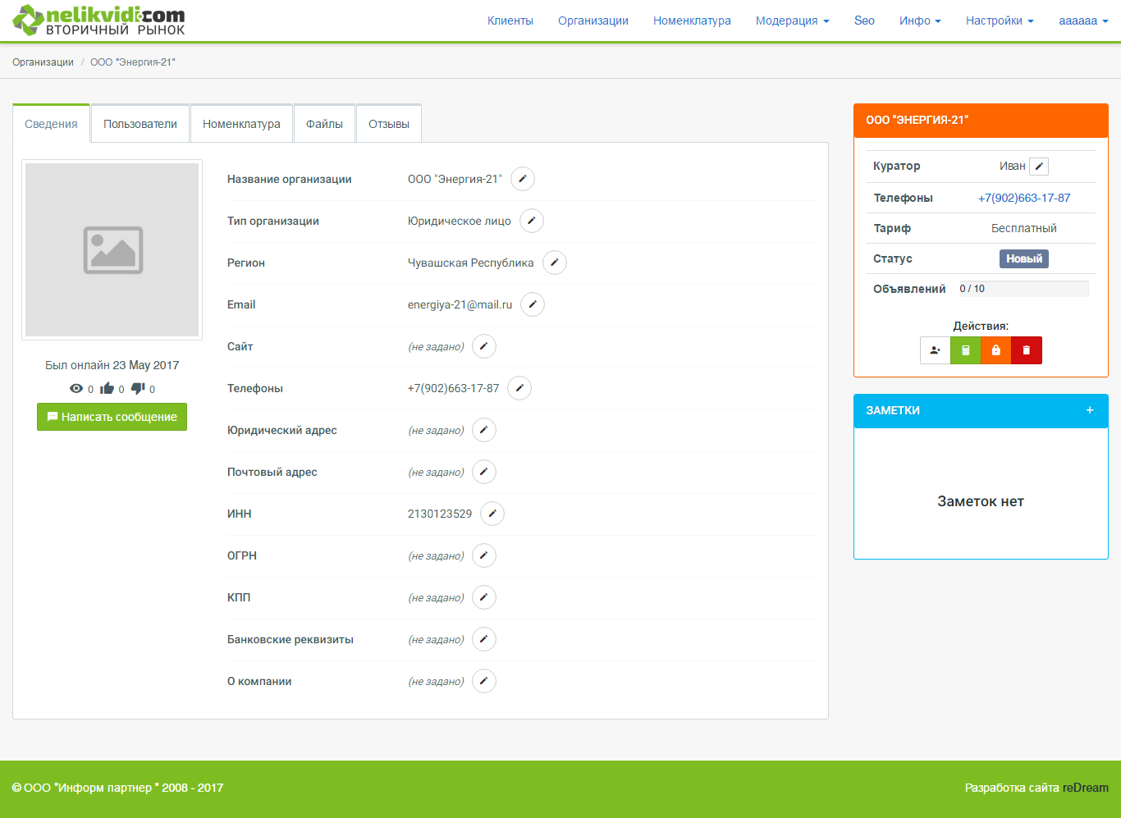This screenshot has width=1121, height=818.
Task: Click the Был онлайн 23 May 2017 text
Action: tap(112, 365)
